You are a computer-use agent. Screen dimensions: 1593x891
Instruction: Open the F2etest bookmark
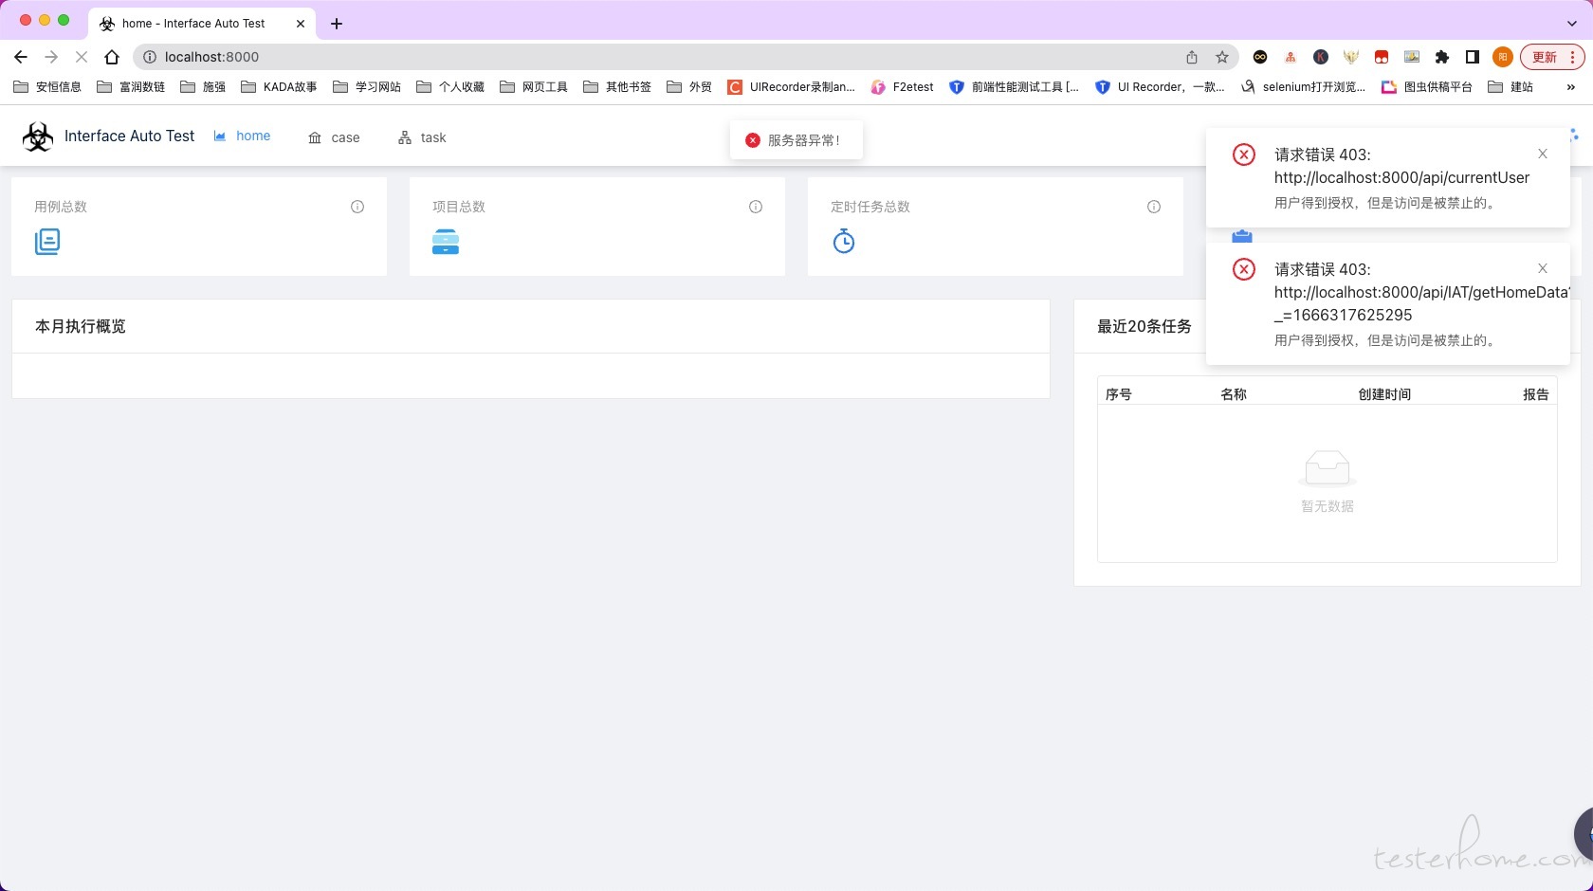902,87
